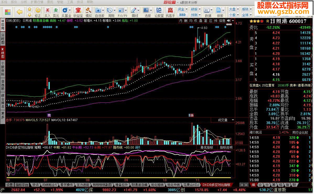Open the 同行业比较 link
This screenshot has height=194, width=314.
pos(300,132)
